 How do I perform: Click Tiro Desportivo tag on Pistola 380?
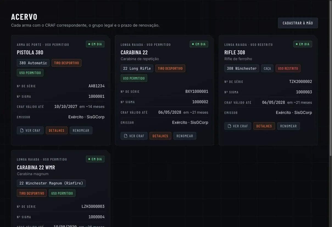point(66,63)
